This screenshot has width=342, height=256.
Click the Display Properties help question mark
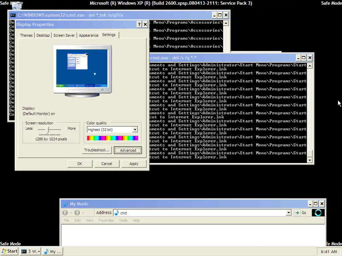pos(139,24)
